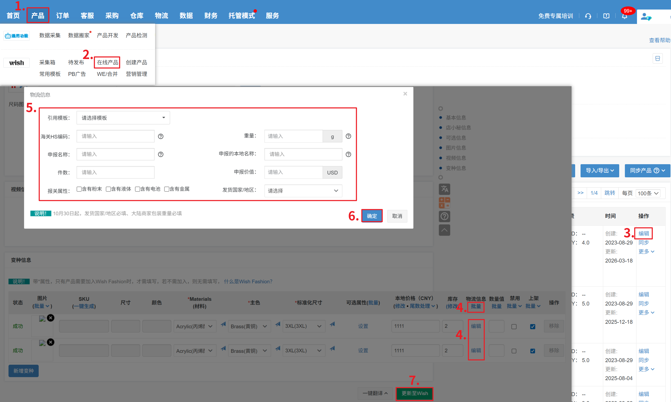Open the 引用模板 template dropdown

coord(123,118)
